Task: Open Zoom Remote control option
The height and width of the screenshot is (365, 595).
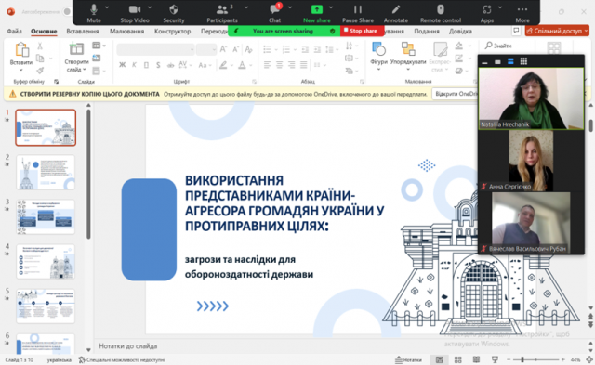Action: [441, 13]
